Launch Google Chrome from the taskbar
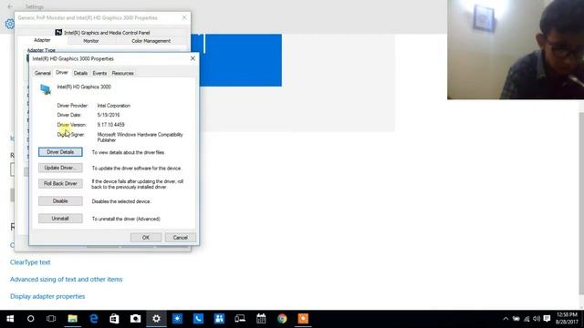This screenshot has height=328, width=584. pos(282,319)
